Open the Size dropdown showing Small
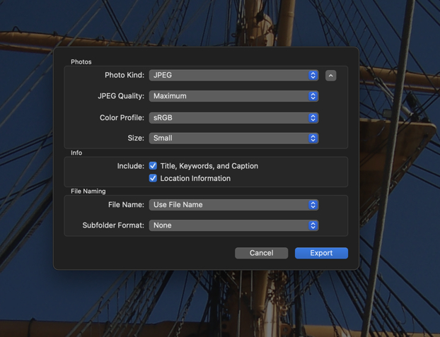The height and width of the screenshot is (337, 440). point(228,138)
